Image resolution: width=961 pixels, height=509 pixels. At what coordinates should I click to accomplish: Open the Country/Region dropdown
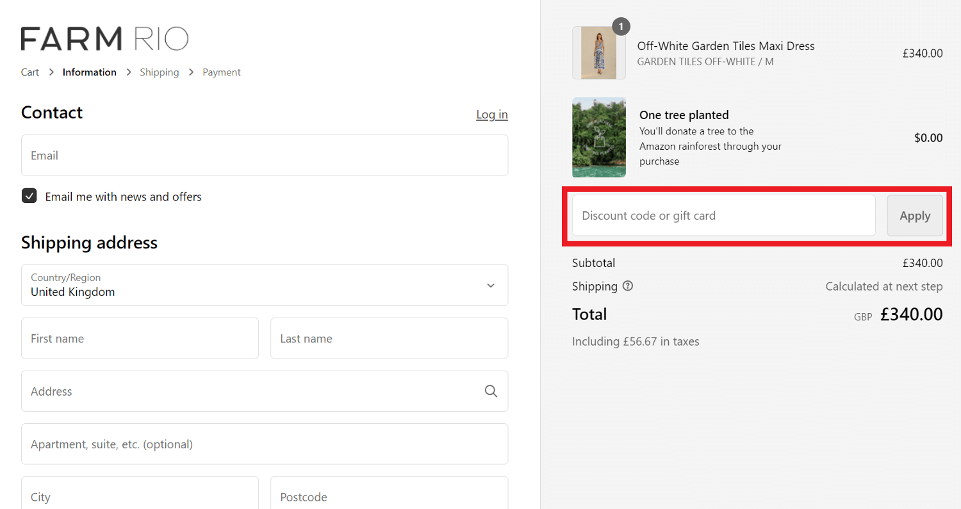[x=265, y=286]
